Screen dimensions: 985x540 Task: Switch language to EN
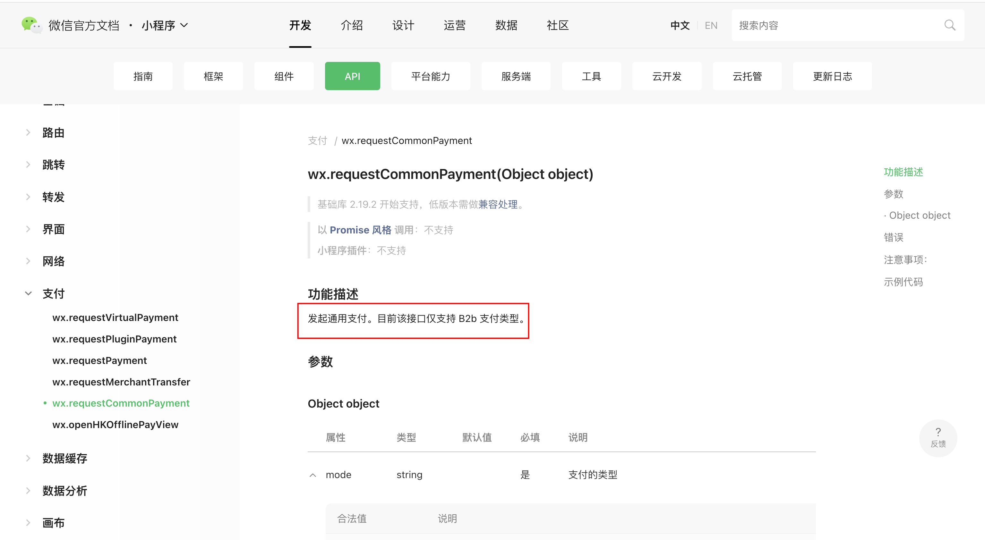[711, 25]
